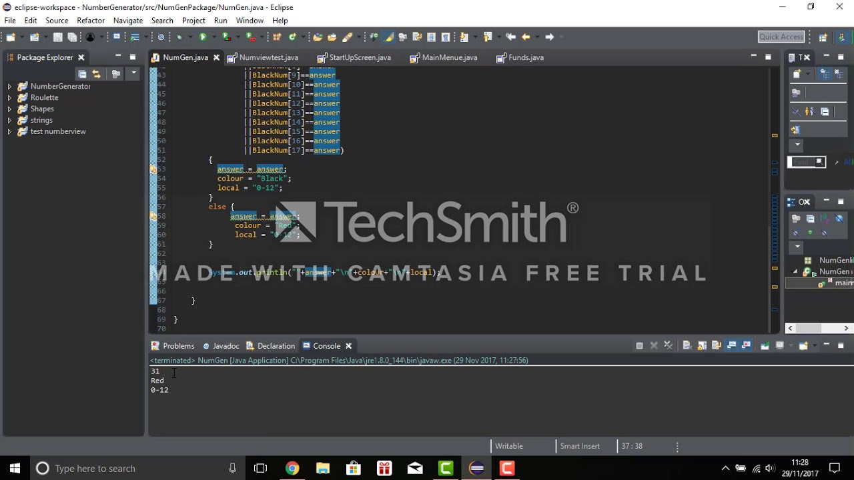Expand the Roulette project node
Viewport: 854px width, 480px height.
9,98
